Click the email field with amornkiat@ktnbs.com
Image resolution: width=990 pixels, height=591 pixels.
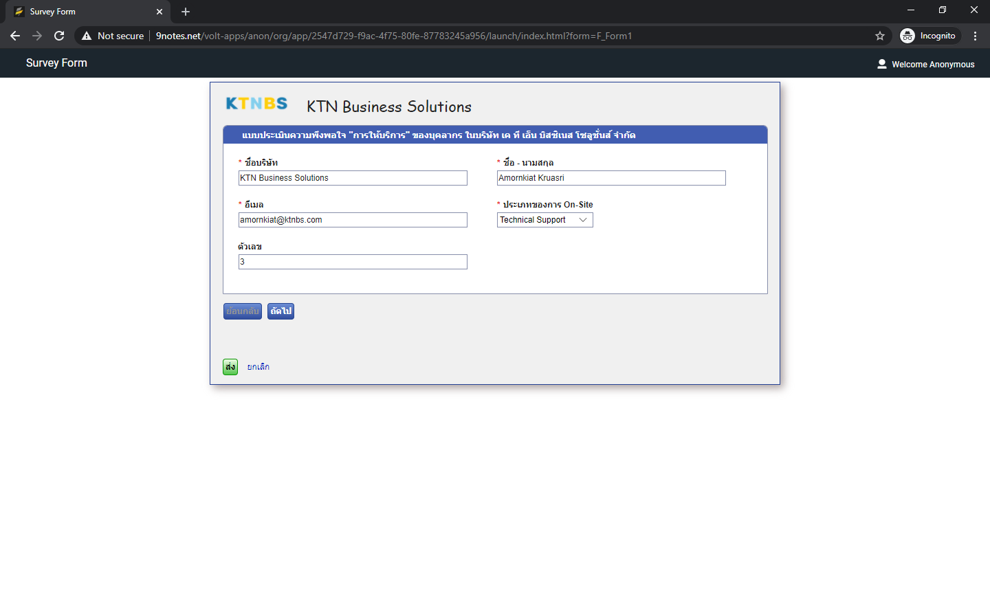(x=353, y=220)
